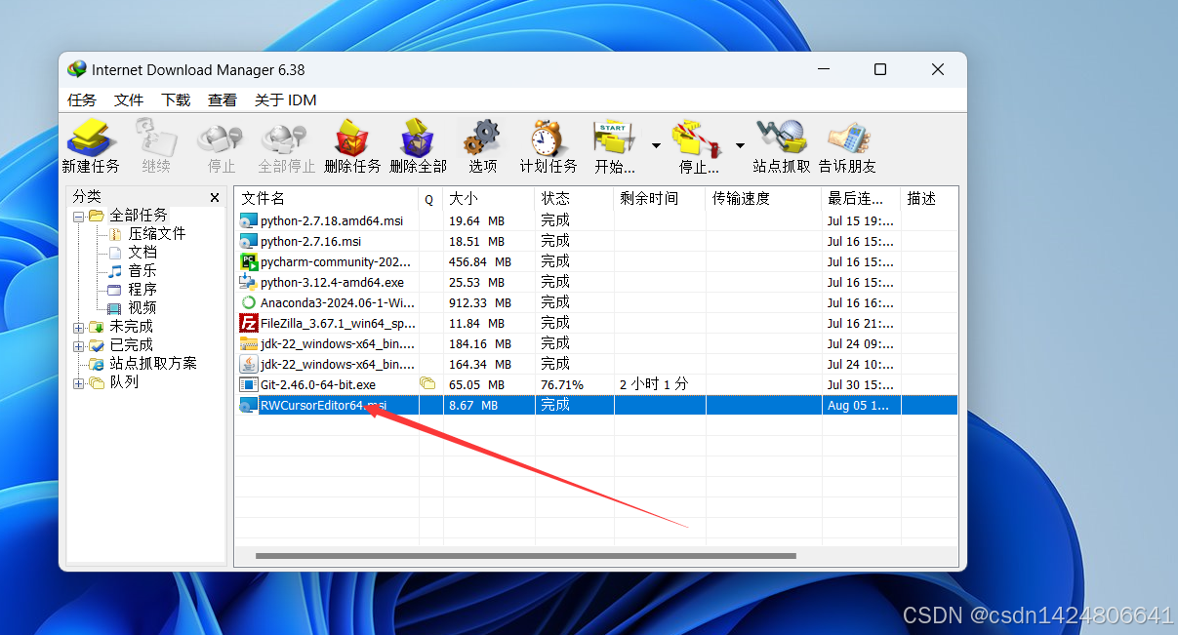Sort by 剩余时间 column header
The width and height of the screenshot is (1178, 635).
[660, 199]
